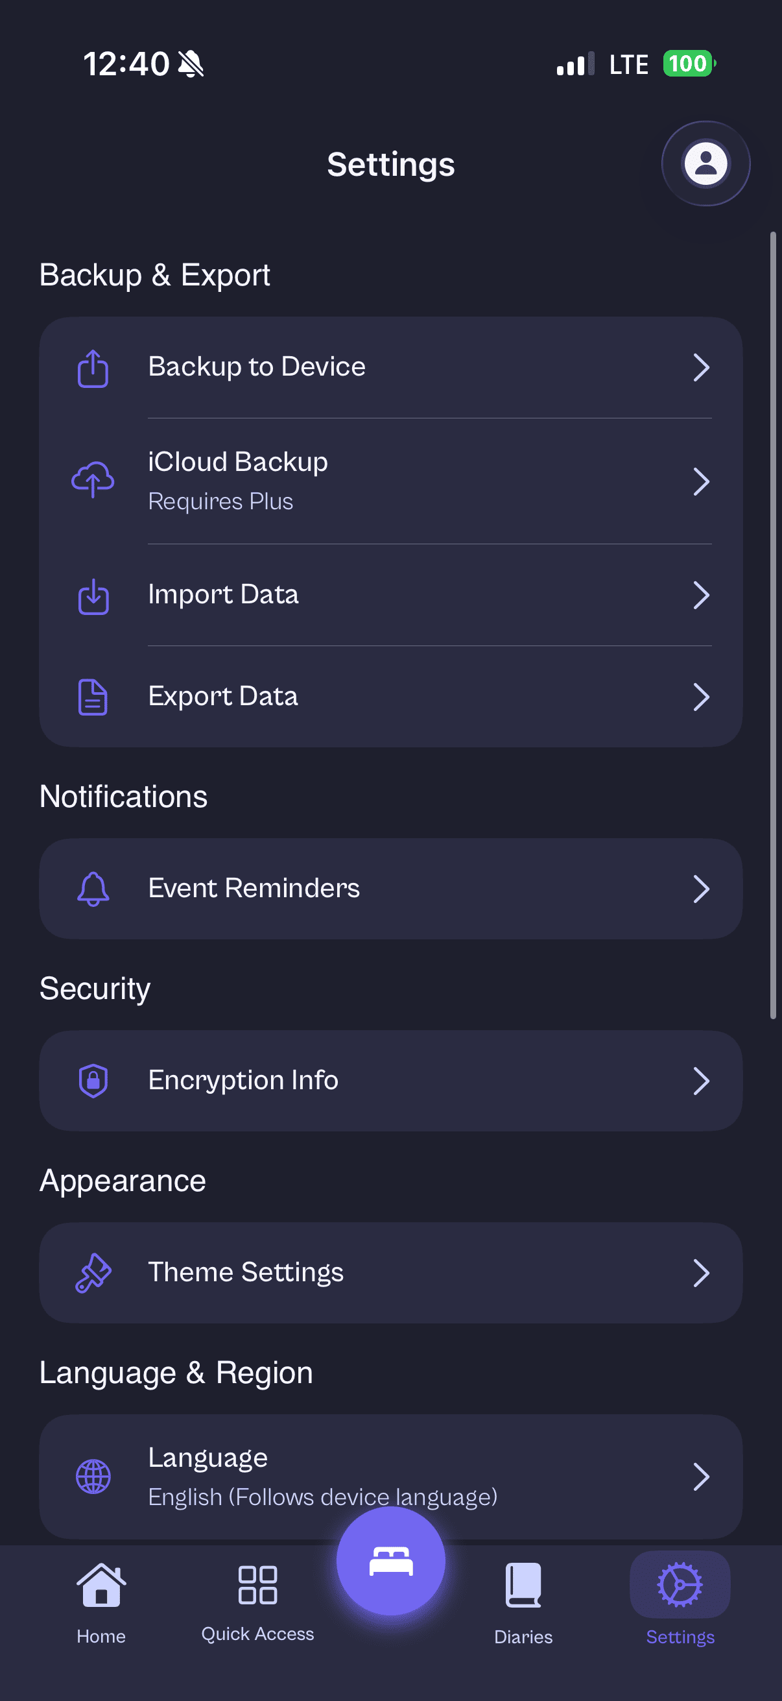782x1701 pixels.
Task: Expand the Theme Settings chevron
Action: (x=701, y=1272)
